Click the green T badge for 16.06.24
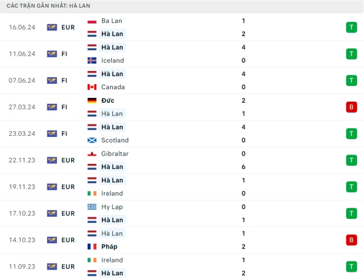 tap(352, 27)
